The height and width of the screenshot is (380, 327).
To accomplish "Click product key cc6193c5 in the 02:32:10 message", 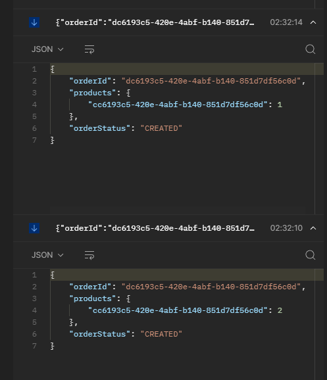I will coord(178,310).
